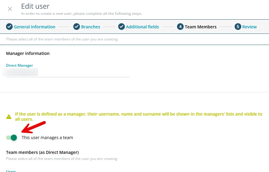Focus the Direct Manager input field
Viewport: 269px width, 172px height.
[68, 72]
